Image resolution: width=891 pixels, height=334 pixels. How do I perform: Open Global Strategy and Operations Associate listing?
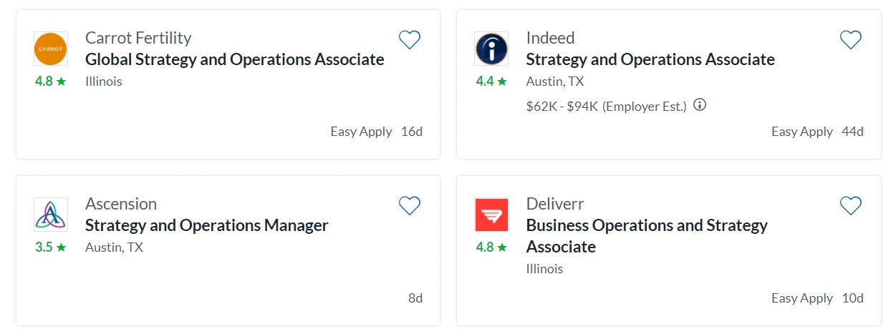coord(234,59)
